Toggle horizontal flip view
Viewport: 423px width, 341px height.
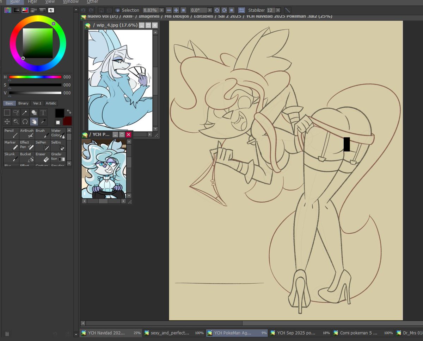tap(241, 11)
